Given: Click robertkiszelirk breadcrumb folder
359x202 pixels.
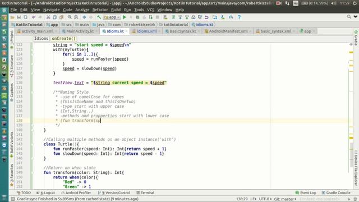Looking at the screenshot, I should click(x=140, y=25).
